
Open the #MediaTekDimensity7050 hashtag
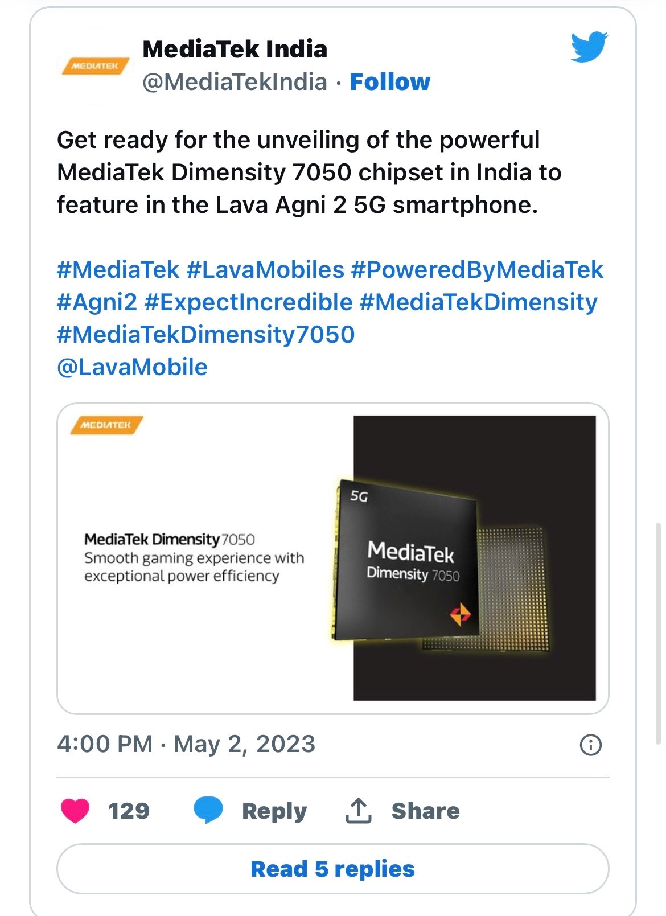205,334
